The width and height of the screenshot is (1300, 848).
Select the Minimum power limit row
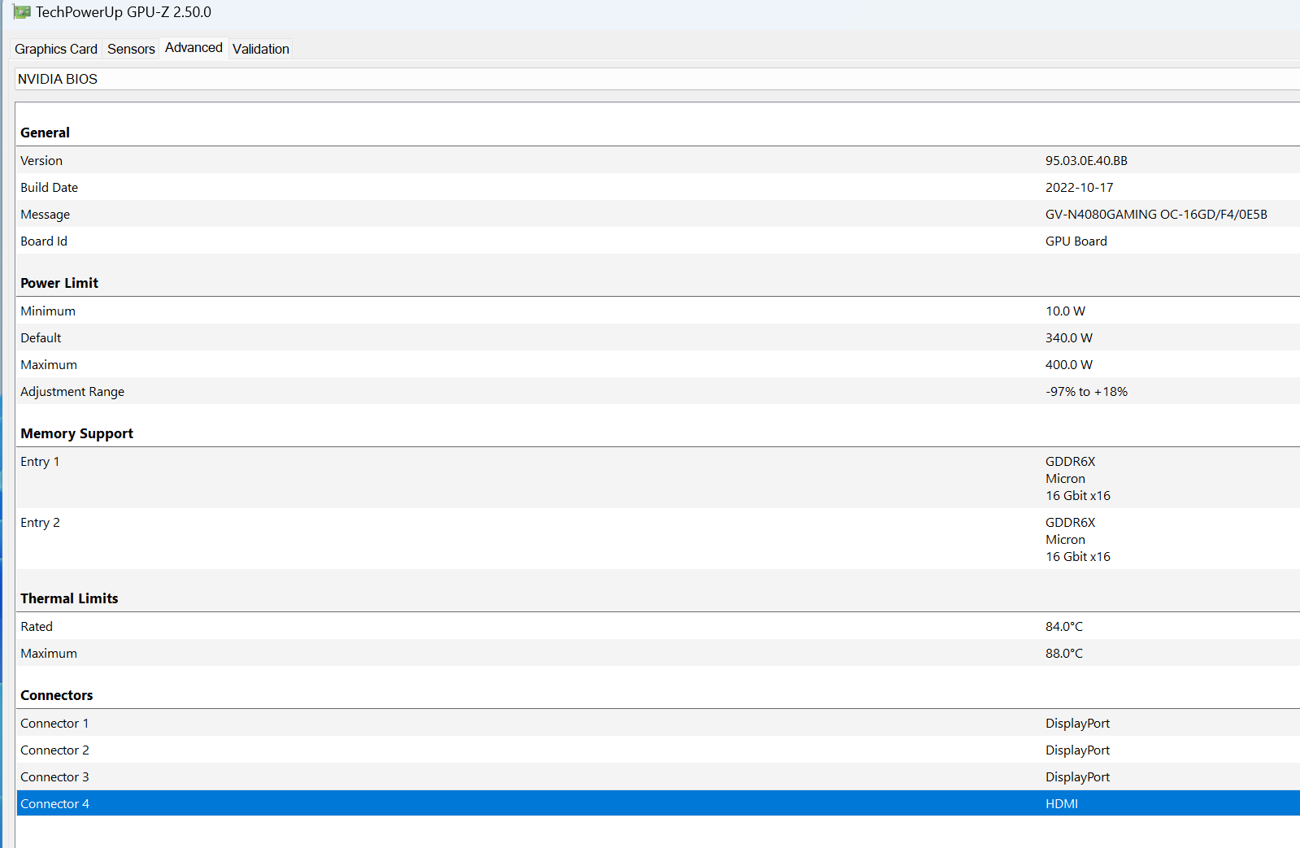(658, 311)
